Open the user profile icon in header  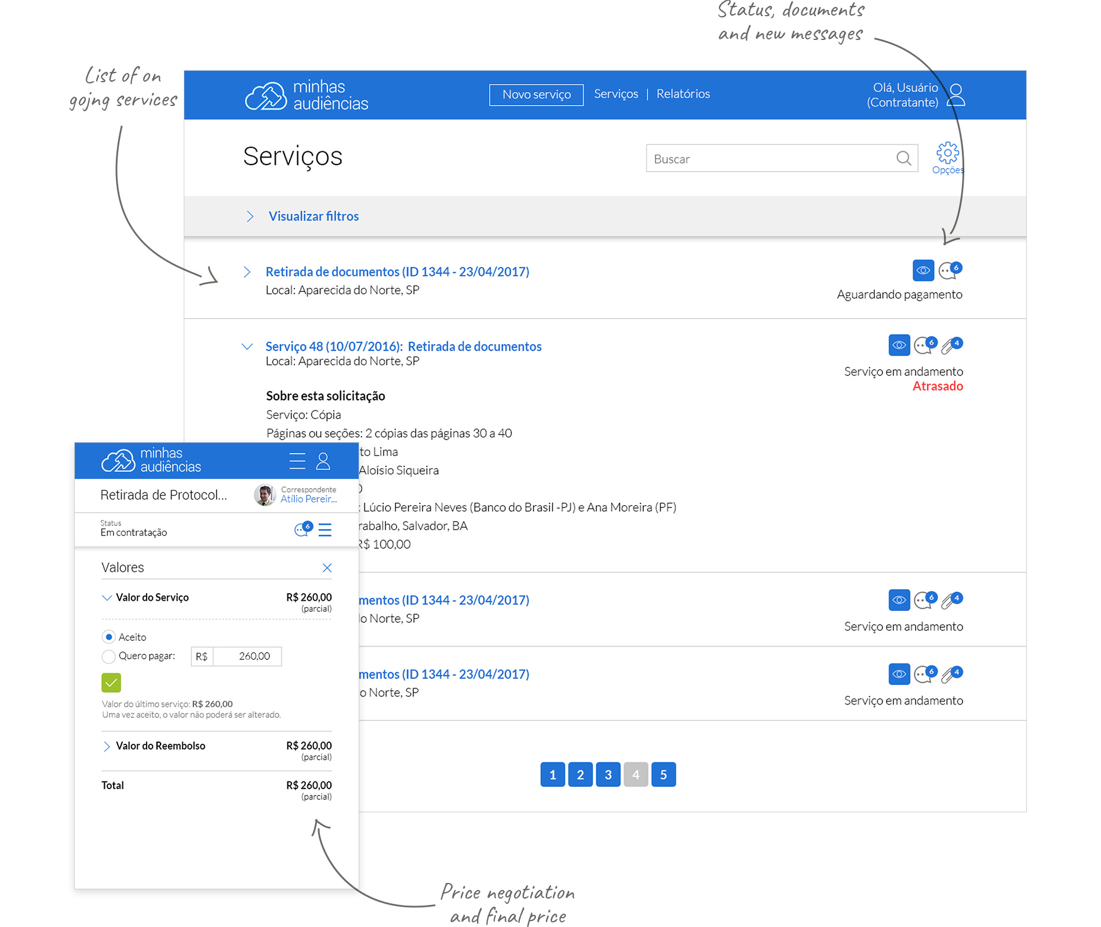(x=956, y=95)
